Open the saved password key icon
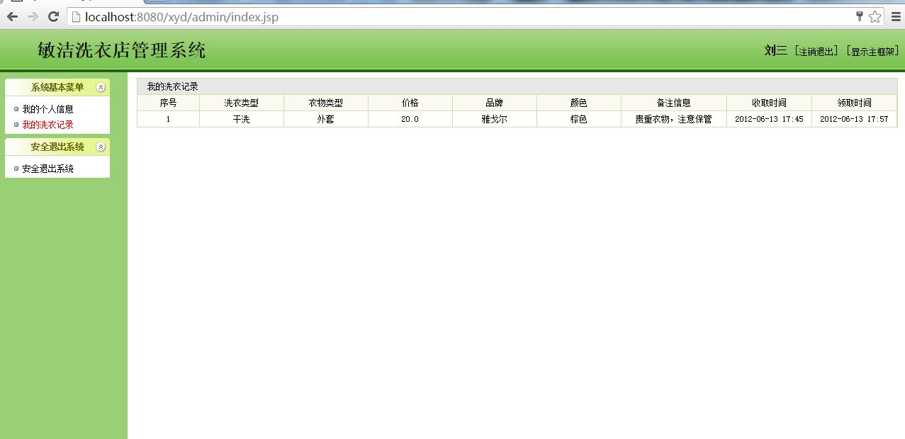The height and width of the screenshot is (439, 905). [x=860, y=16]
